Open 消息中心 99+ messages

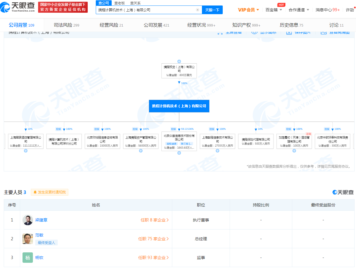(x=328, y=10)
